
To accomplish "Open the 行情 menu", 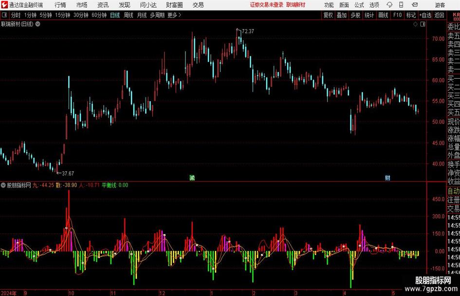I will [60, 5].
